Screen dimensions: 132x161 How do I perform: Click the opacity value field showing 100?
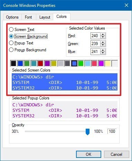click(112, 131)
